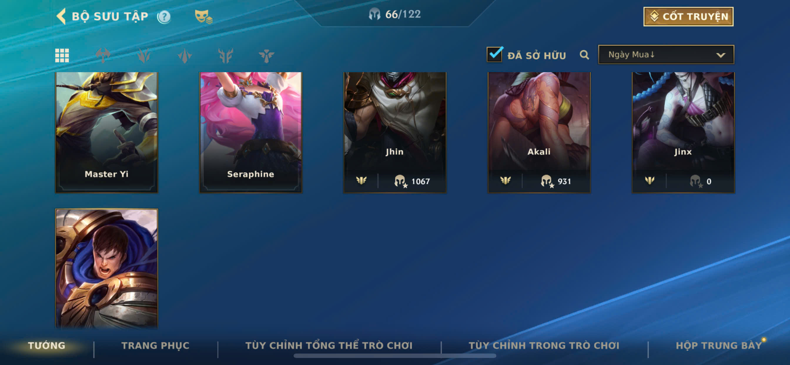
Task: Uncheck the ĐÃ SỞ HỮU checkbox
Action: [x=495, y=54]
